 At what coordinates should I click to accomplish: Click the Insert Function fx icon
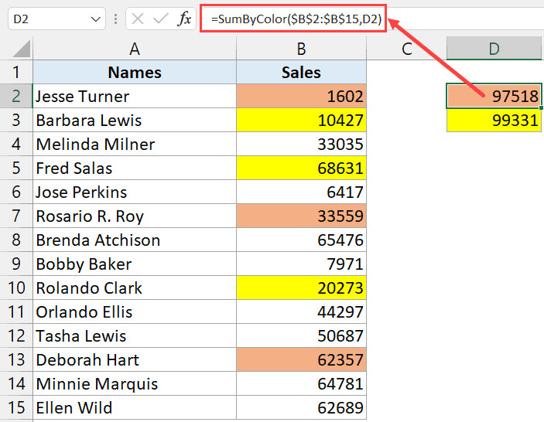[x=184, y=19]
